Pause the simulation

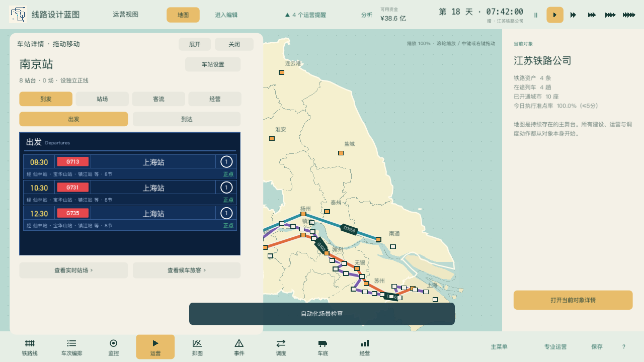536,15
